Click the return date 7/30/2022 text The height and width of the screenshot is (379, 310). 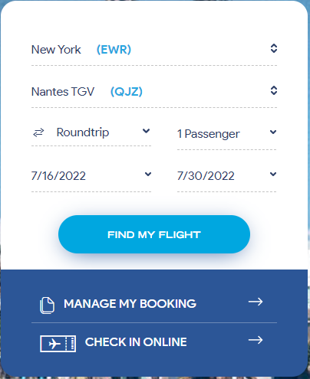(x=206, y=176)
